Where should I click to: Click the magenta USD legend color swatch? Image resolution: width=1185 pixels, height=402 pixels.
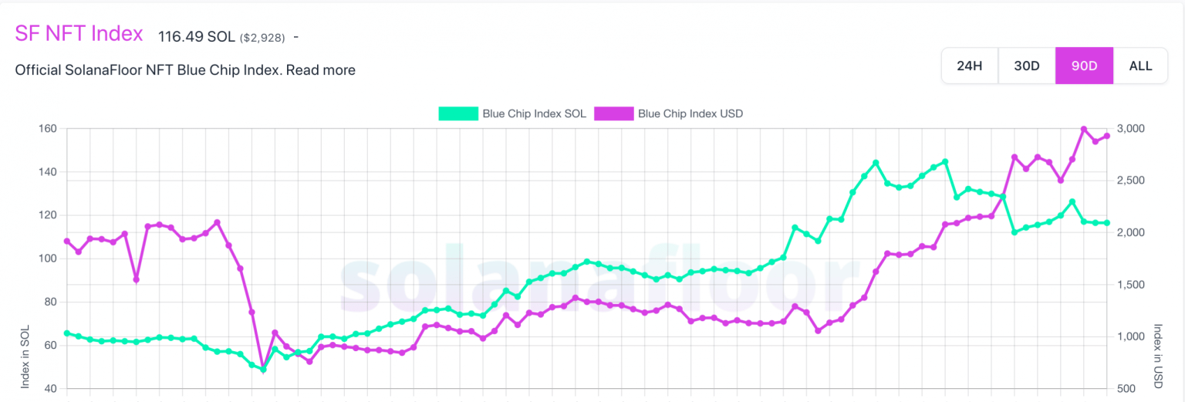pos(613,113)
